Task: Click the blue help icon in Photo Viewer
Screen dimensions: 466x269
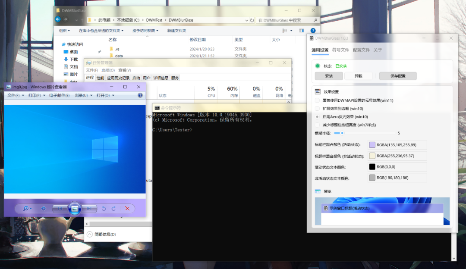Action: (140, 95)
